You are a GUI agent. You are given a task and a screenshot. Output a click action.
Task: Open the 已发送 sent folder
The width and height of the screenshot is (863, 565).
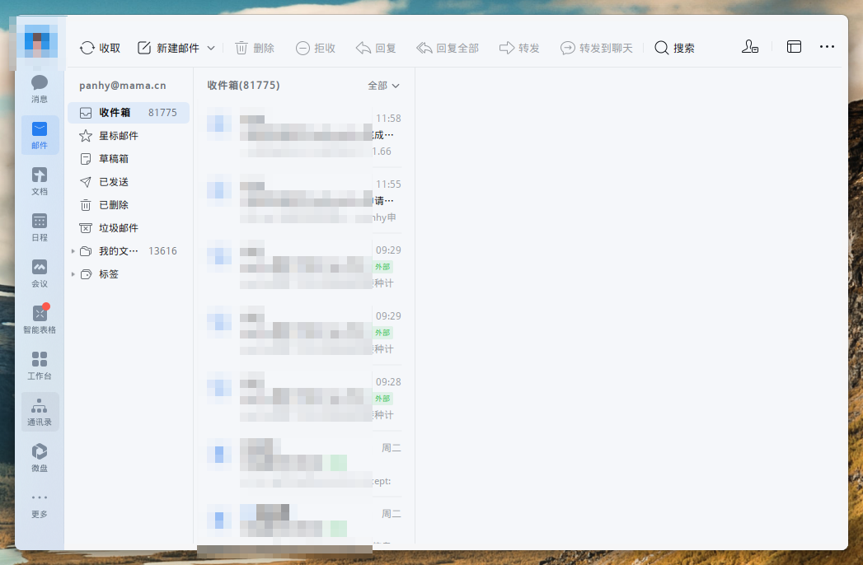129,182
